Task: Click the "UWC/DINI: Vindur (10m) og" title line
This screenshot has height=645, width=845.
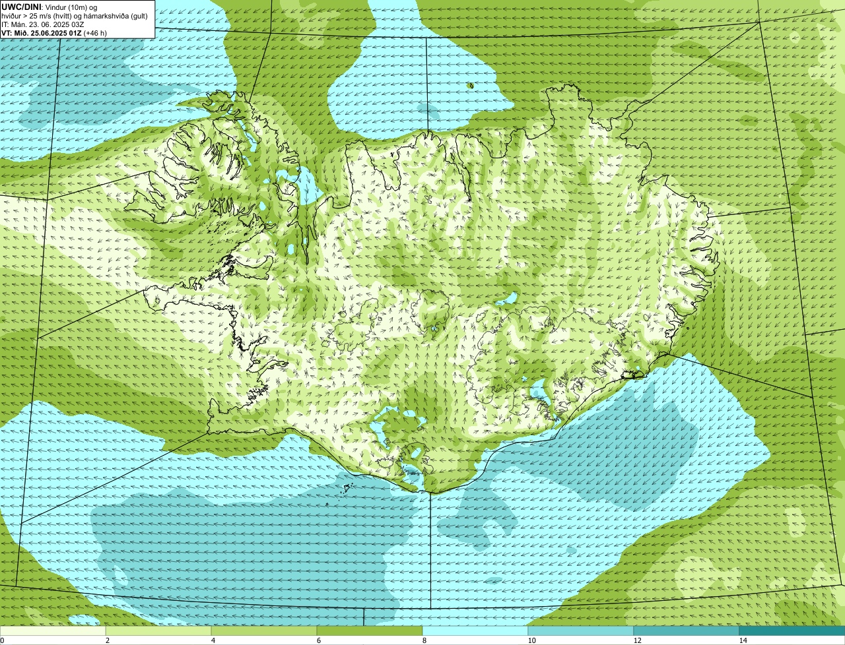Action: 50,7
